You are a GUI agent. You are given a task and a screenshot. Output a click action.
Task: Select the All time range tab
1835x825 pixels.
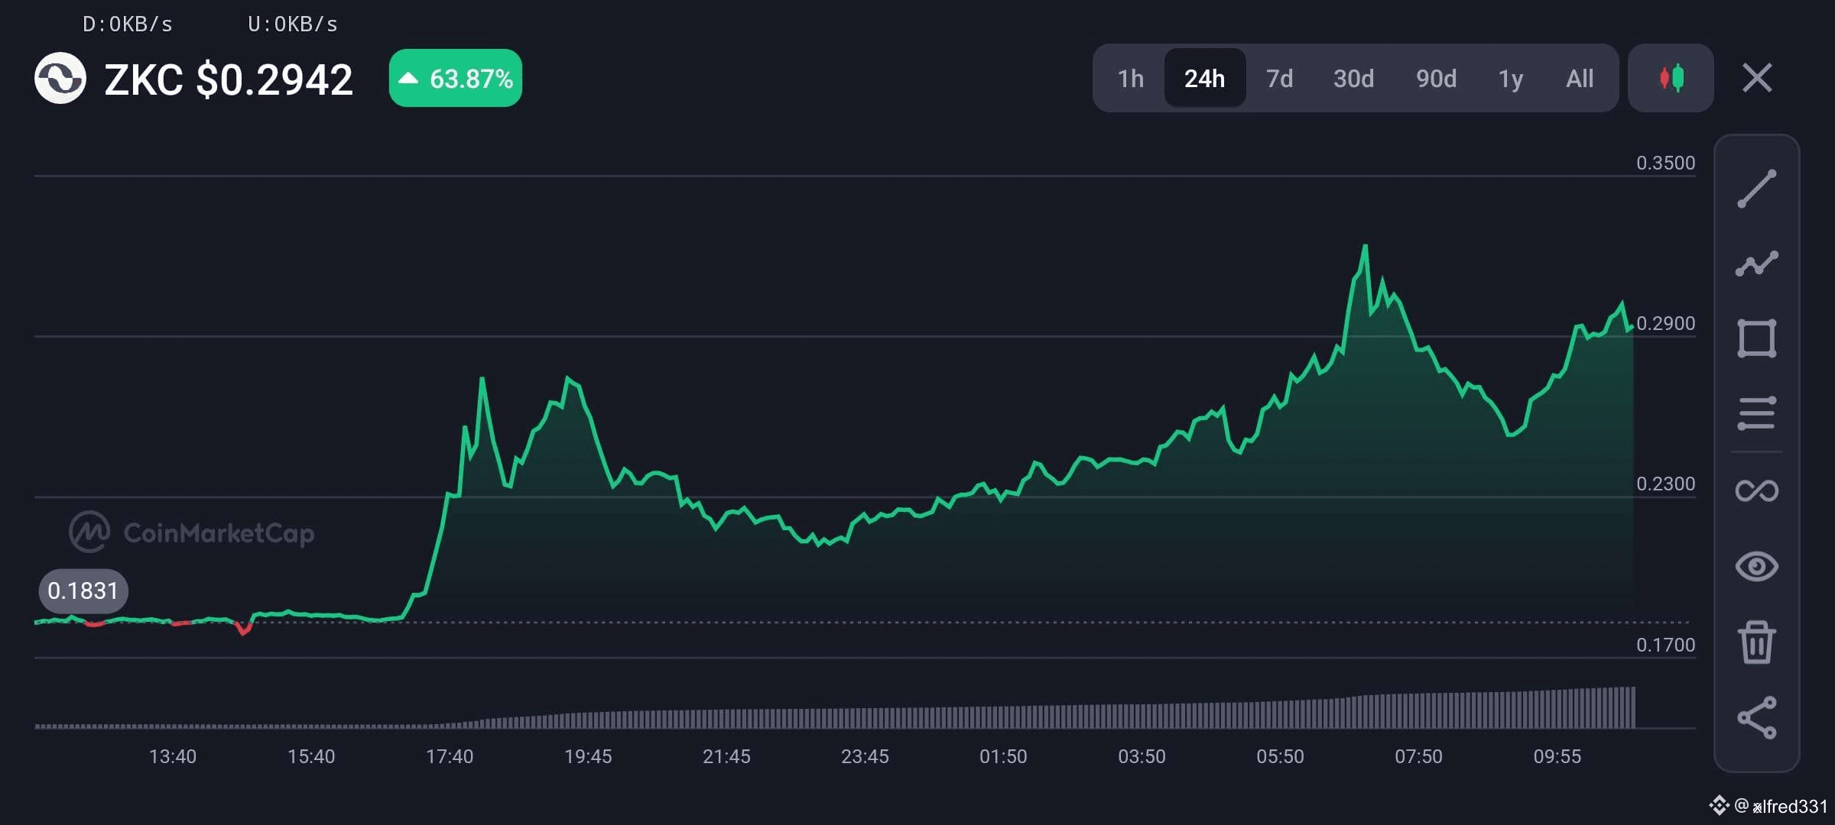point(1580,78)
